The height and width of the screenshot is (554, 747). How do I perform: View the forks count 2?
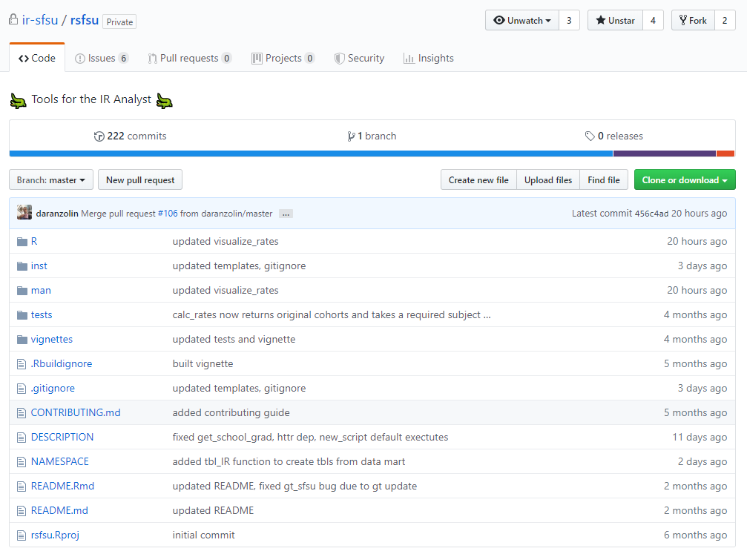pos(725,21)
